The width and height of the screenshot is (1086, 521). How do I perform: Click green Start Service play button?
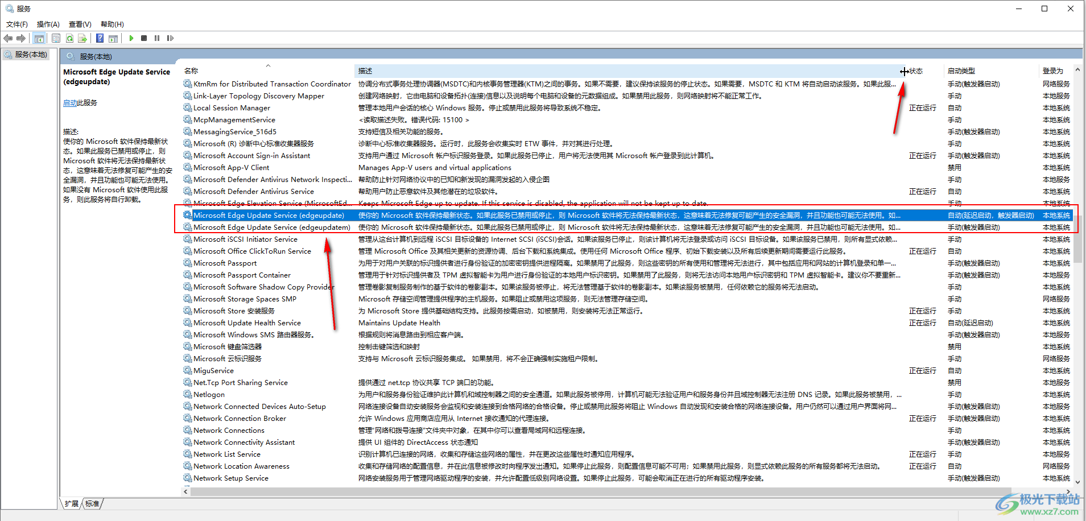tap(131, 38)
